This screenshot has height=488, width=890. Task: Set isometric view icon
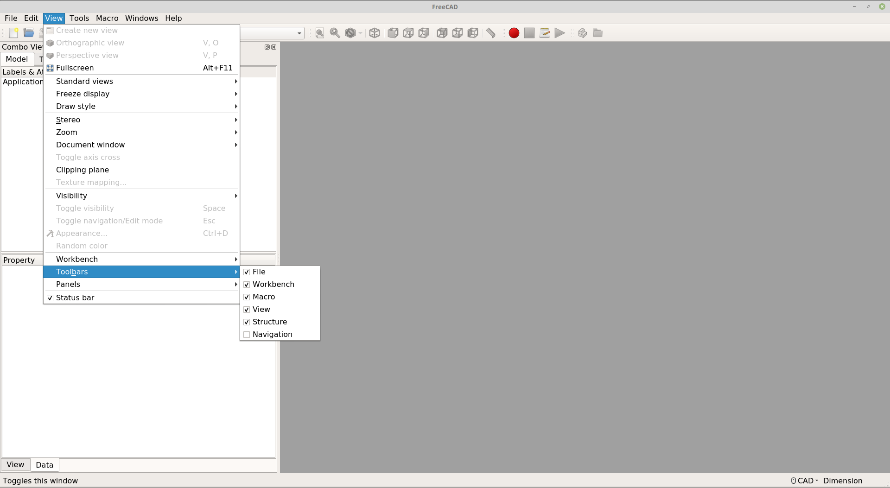[x=375, y=33]
